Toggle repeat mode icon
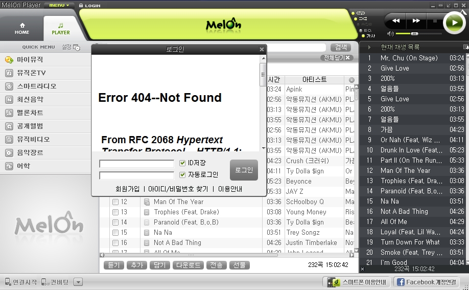 (x=361, y=13)
